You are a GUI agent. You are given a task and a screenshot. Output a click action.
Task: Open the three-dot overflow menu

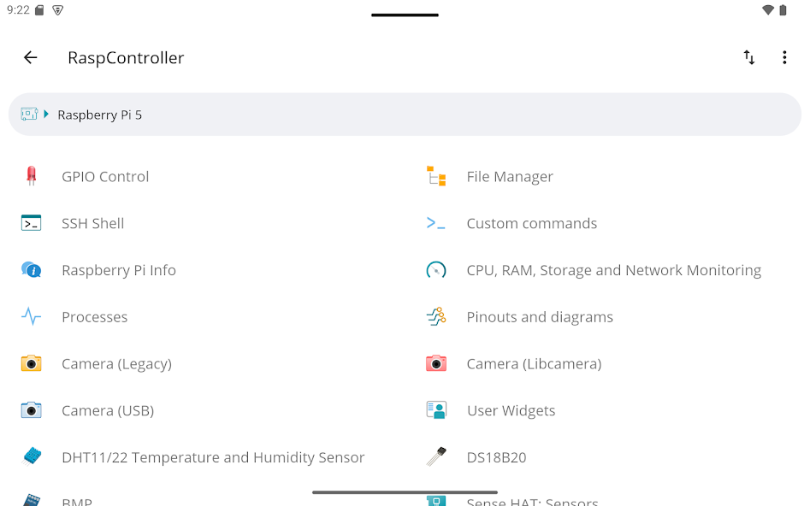click(784, 57)
